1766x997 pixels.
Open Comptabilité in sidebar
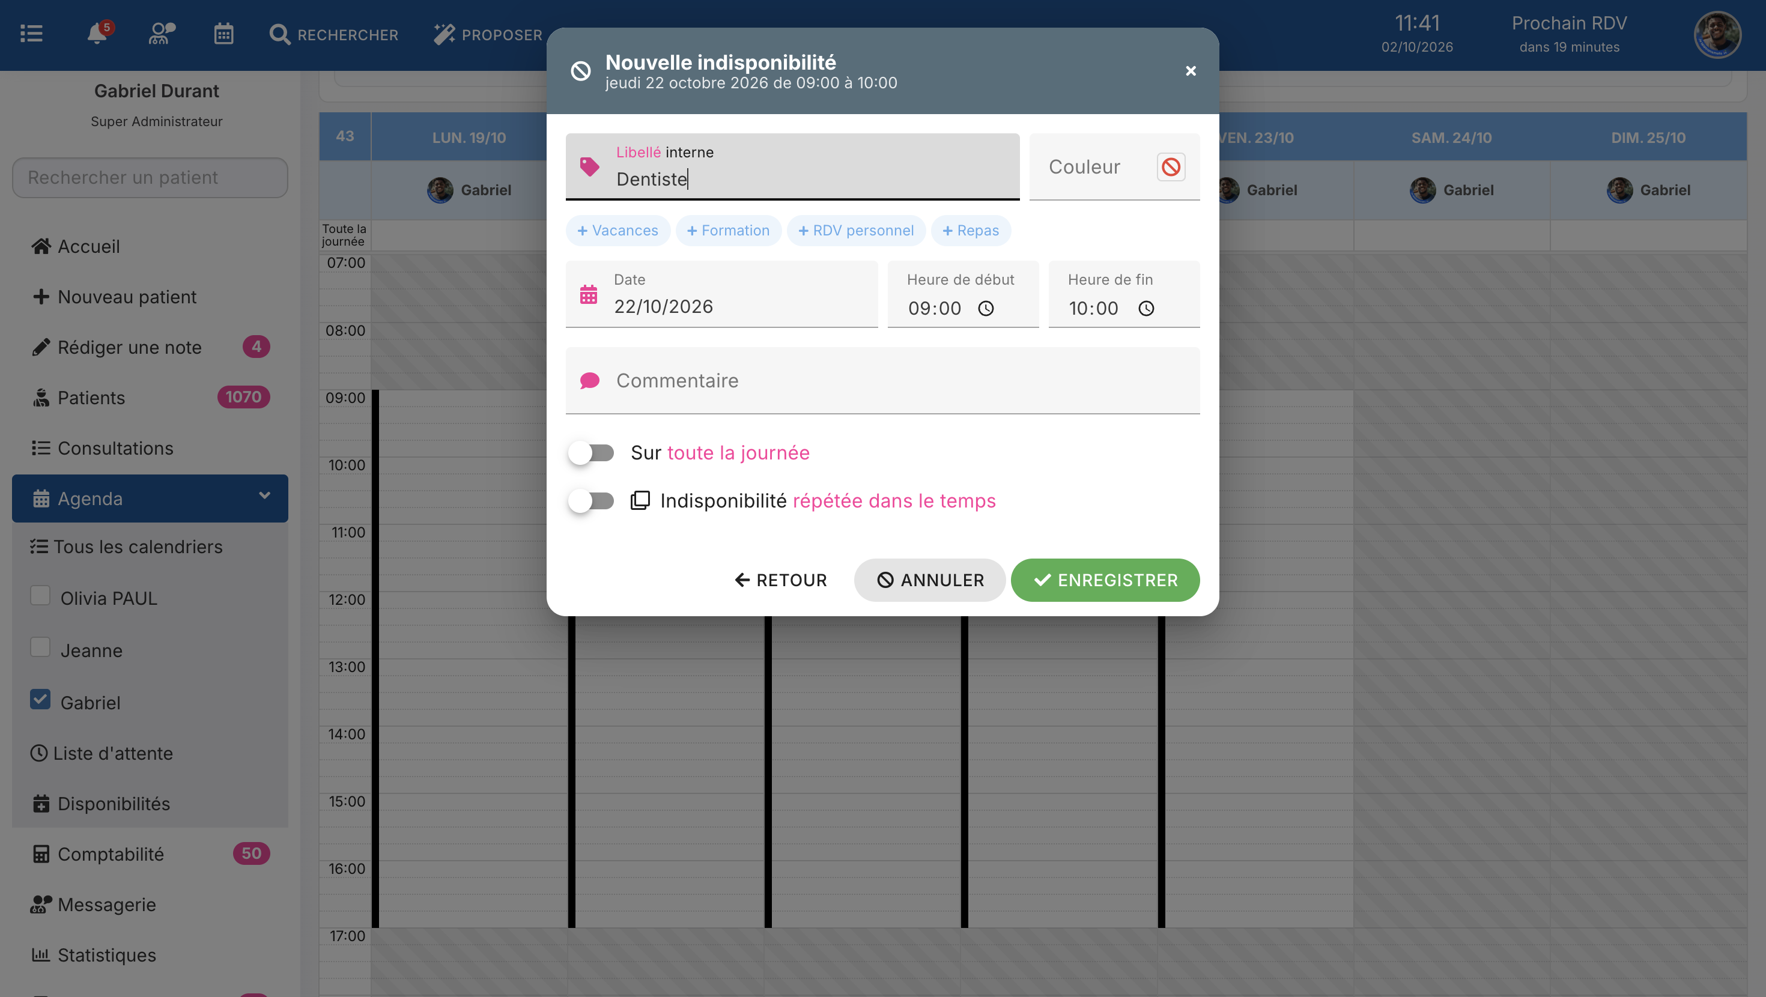point(150,853)
